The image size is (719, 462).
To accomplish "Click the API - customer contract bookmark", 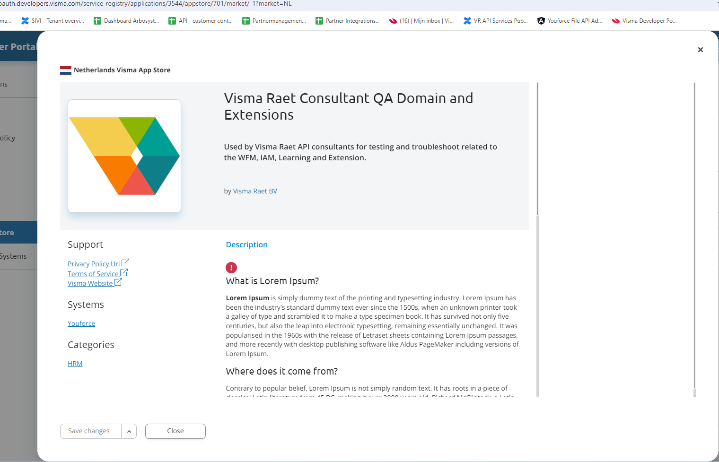I will 201,20.
